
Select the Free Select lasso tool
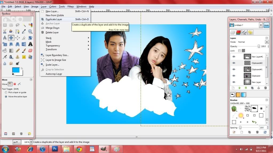pos(17,25)
